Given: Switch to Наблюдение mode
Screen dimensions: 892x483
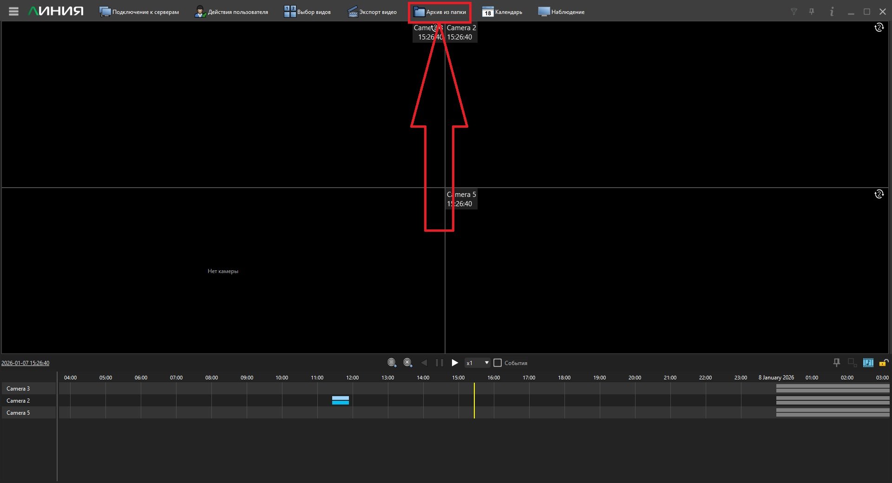Looking at the screenshot, I should click(561, 12).
